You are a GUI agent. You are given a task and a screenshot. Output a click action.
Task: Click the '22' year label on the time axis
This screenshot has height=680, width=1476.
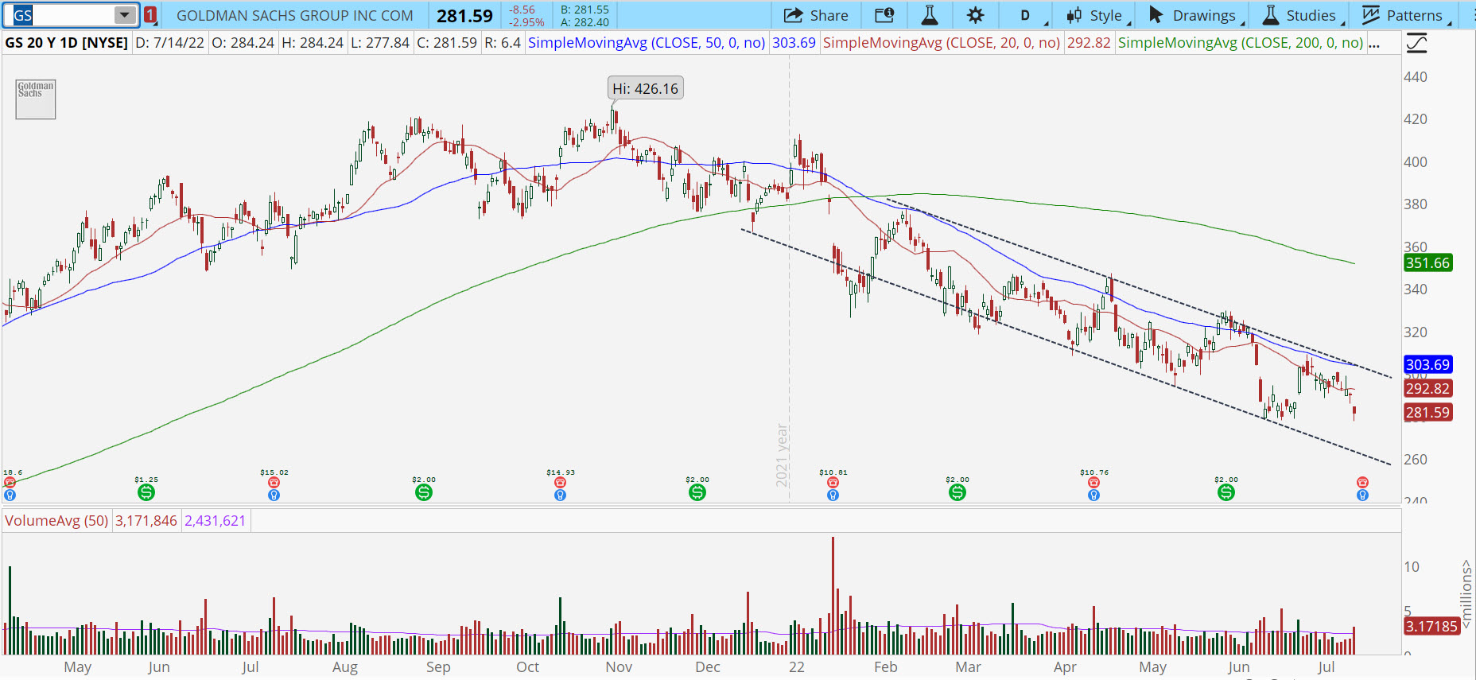pyautogui.click(x=797, y=667)
